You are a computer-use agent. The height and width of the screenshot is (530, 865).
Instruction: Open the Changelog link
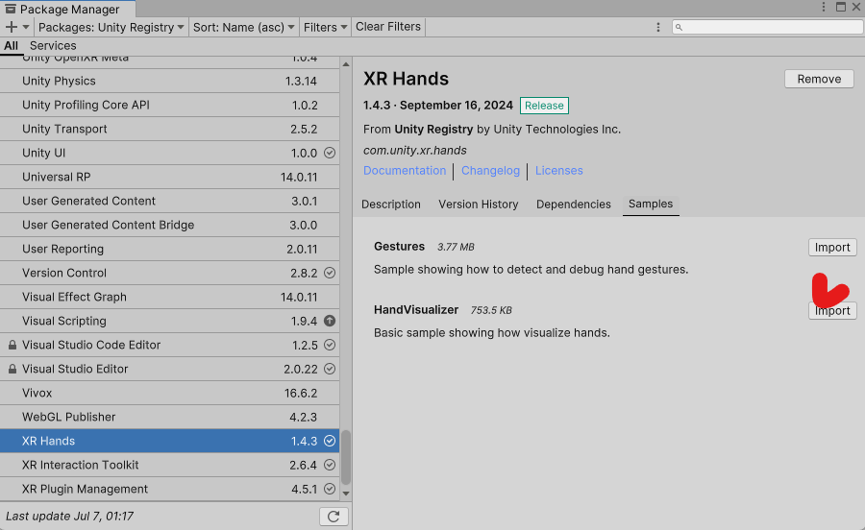490,171
